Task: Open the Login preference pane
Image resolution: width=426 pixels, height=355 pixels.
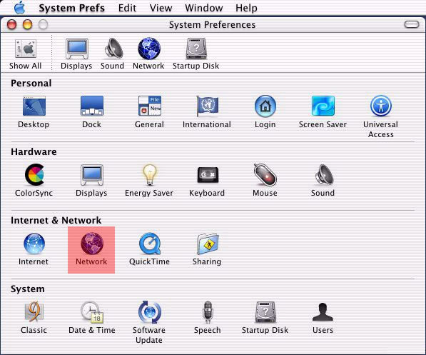Action: tap(265, 112)
